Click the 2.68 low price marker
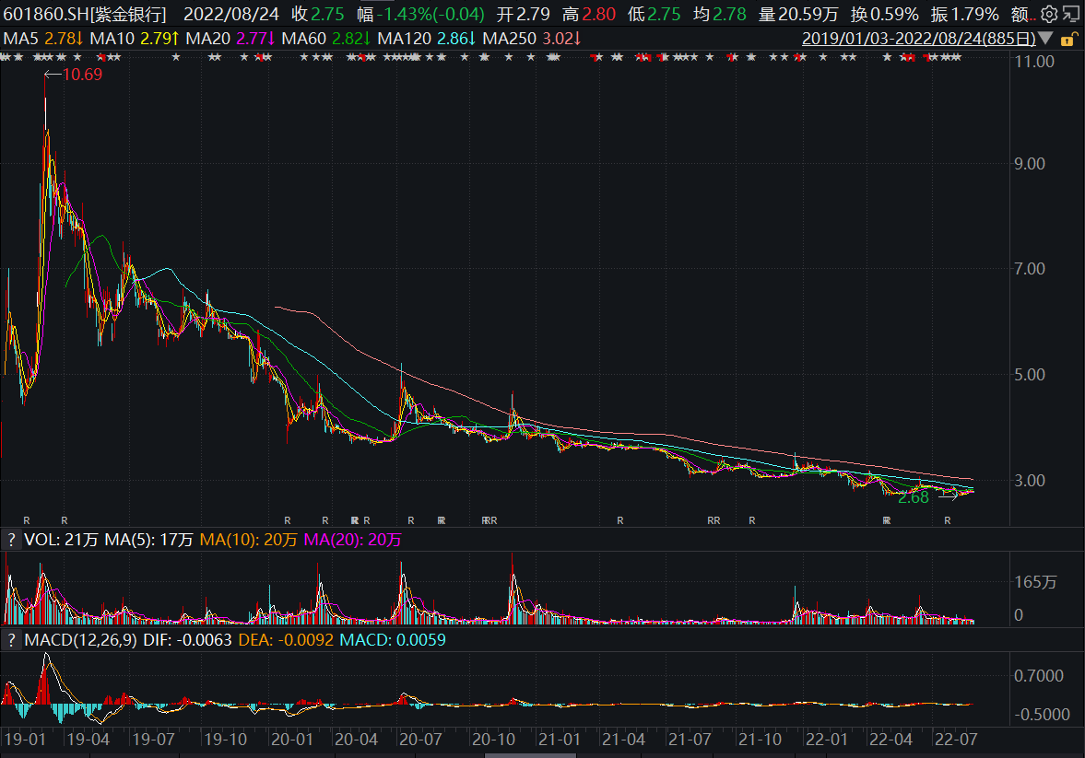1085x758 pixels. click(913, 497)
